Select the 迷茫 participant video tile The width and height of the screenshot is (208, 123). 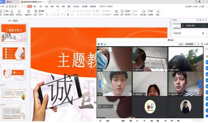click(x=114, y=84)
